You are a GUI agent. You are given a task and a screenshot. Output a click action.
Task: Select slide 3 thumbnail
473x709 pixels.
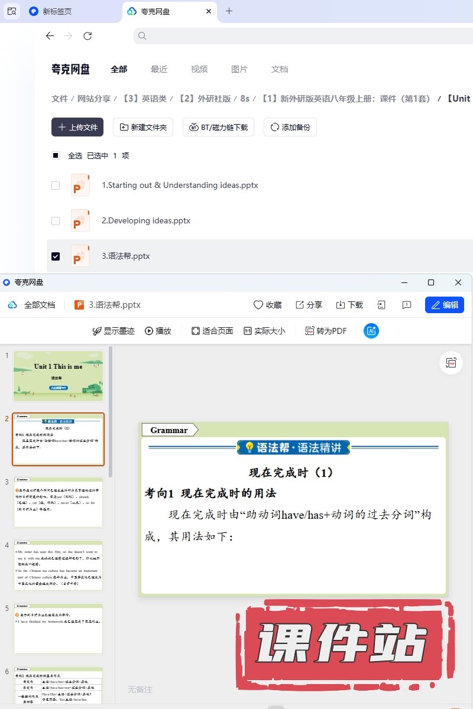click(x=59, y=502)
